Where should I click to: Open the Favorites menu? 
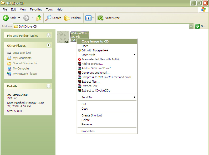coord(36,9)
